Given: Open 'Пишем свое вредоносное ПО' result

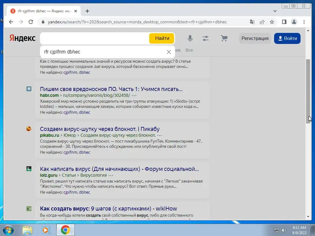Looking at the screenshot, I should click(111, 89).
